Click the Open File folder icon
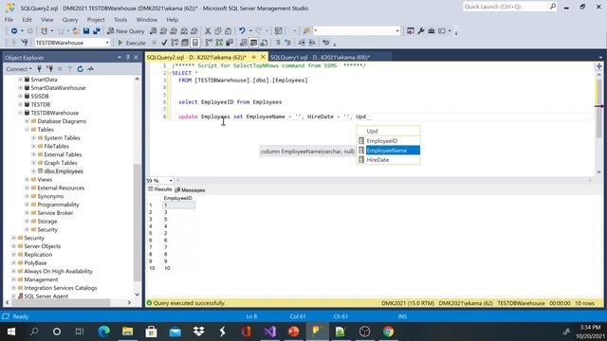This screenshot has height=341, width=607. [76, 31]
